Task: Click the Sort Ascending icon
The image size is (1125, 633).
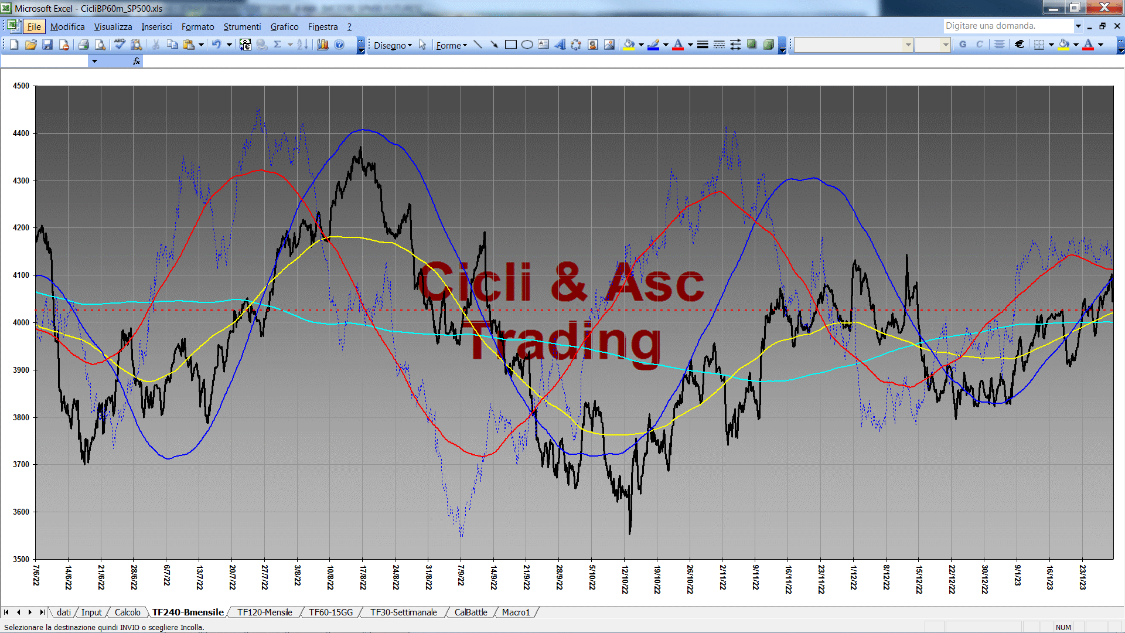Action: pos(302,45)
